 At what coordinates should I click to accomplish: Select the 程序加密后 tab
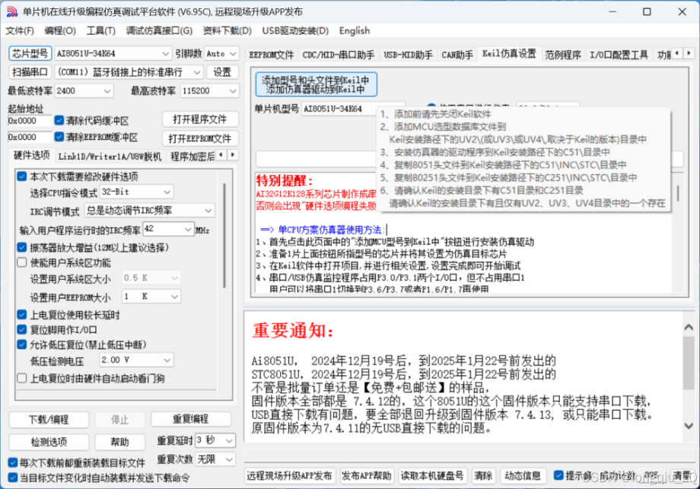click(192, 157)
